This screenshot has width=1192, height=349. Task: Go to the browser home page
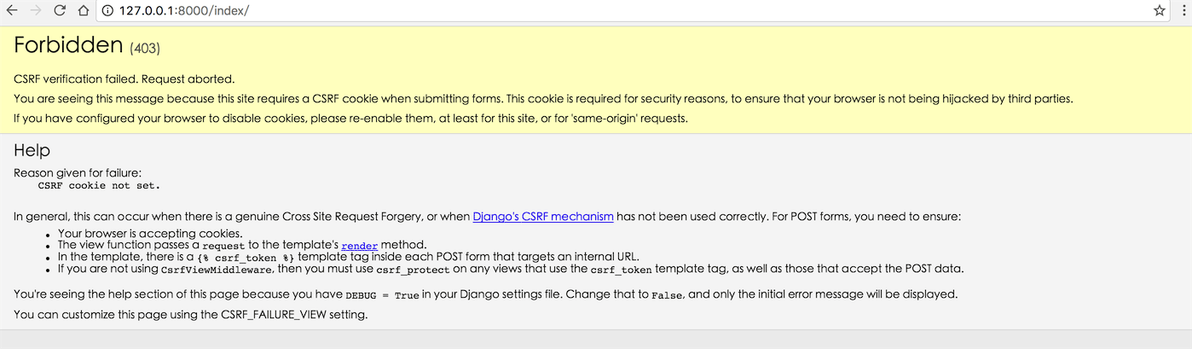83,11
